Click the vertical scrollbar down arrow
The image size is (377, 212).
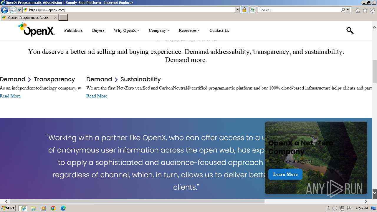pyautogui.click(x=374, y=193)
